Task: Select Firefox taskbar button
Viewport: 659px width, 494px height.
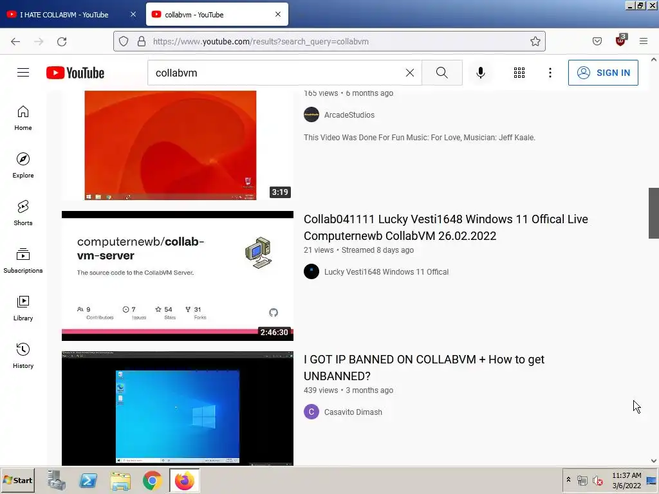Action: coord(185,480)
